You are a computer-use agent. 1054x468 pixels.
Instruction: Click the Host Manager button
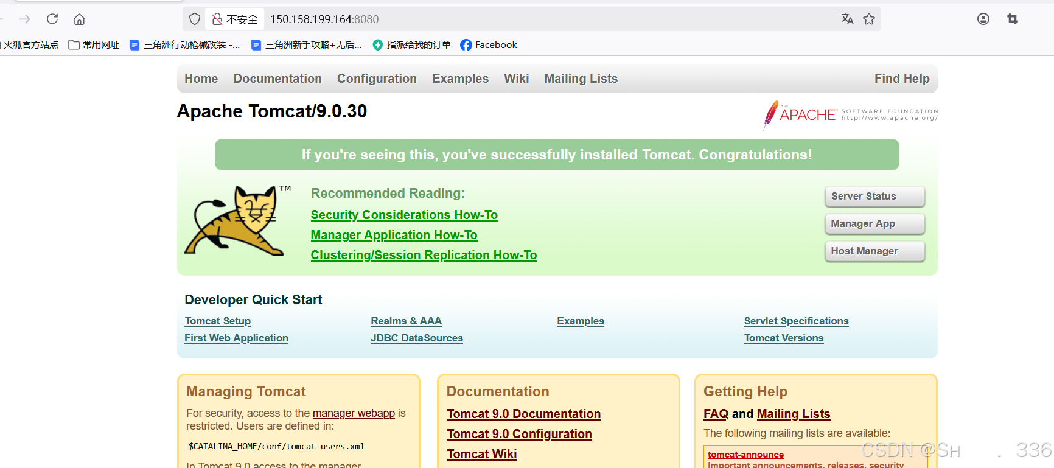tap(875, 251)
